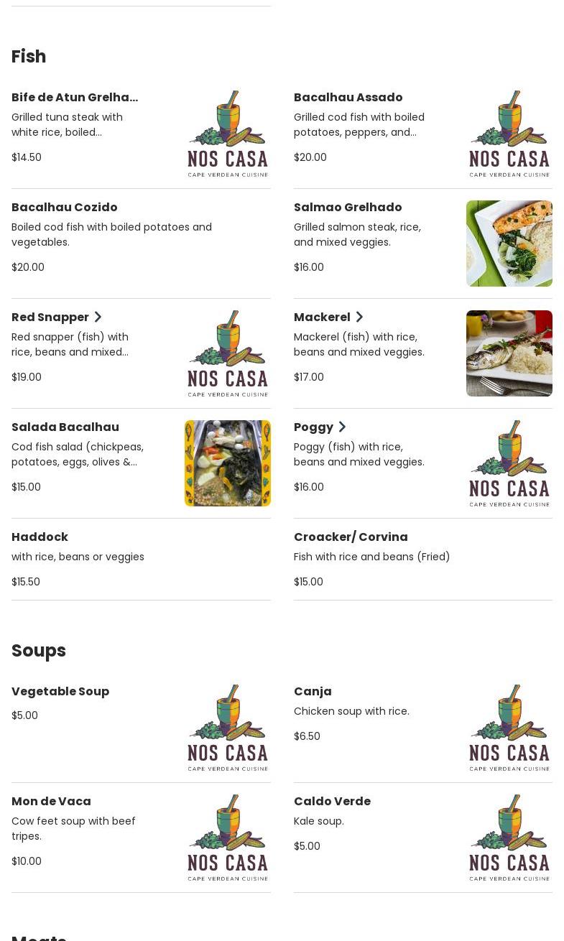The width and height of the screenshot is (564, 941).
Task: Open the Salmao Grelhado photo
Action: [x=509, y=244]
